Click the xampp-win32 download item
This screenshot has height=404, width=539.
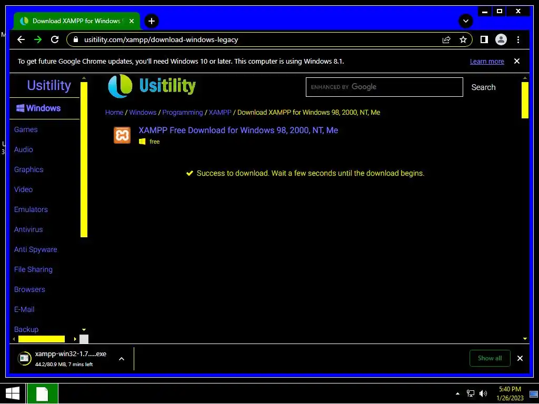(71, 358)
